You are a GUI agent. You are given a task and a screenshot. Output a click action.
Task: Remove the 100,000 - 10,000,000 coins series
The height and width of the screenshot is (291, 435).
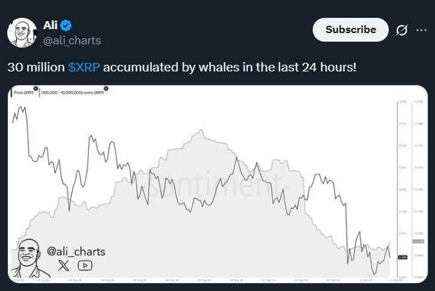pyautogui.click(x=106, y=89)
